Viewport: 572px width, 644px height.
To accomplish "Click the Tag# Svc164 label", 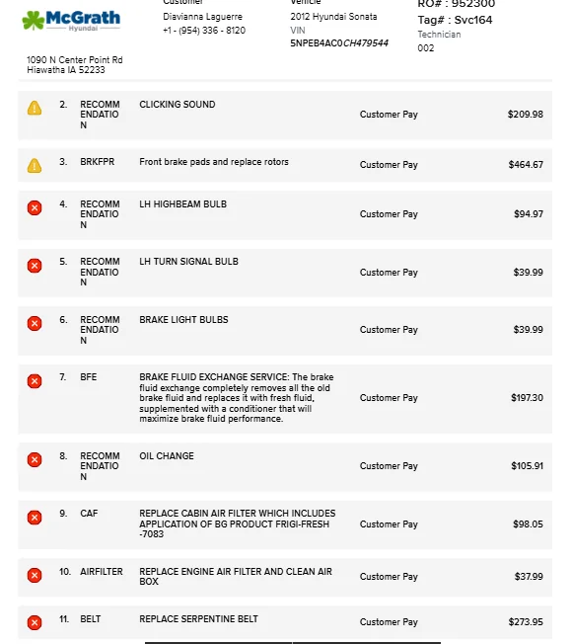I will (x=455, y=20).
